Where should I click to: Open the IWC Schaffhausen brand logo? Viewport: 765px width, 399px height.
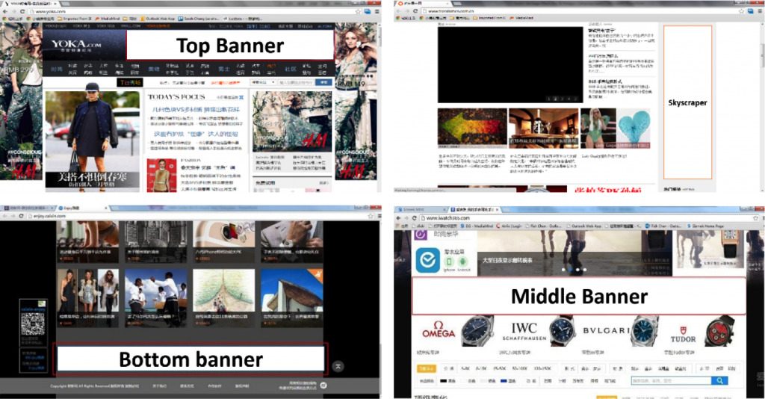524,332
